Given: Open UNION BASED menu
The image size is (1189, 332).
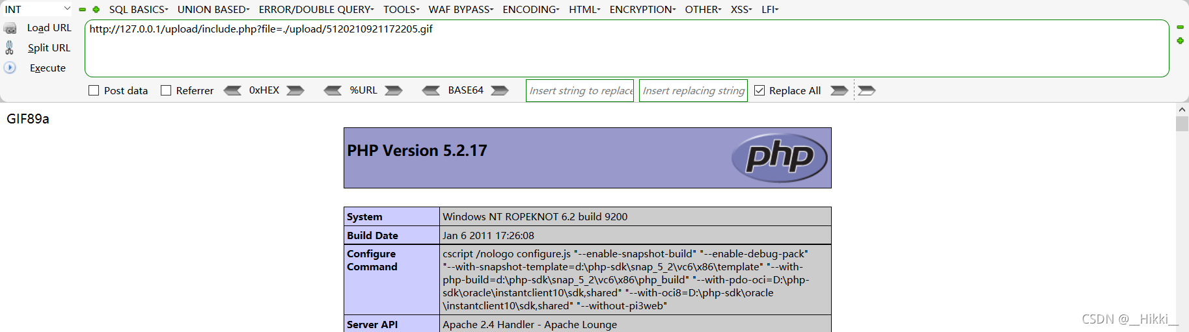Looking at the screenshot, I should (x=213, y=9).
